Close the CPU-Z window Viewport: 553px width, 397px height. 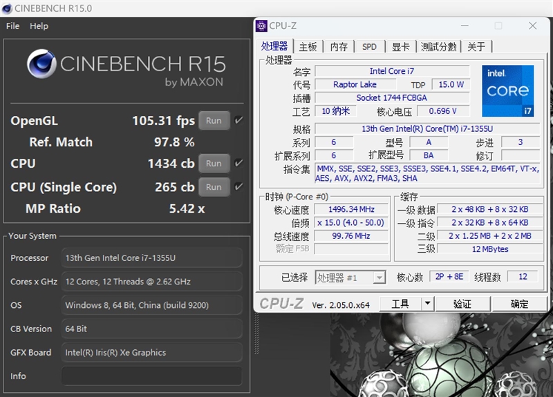(x=532, y=26)
